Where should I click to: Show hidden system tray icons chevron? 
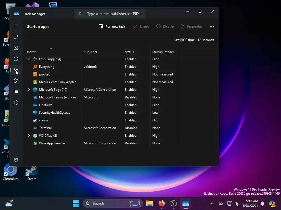click(x=212, y=203)
